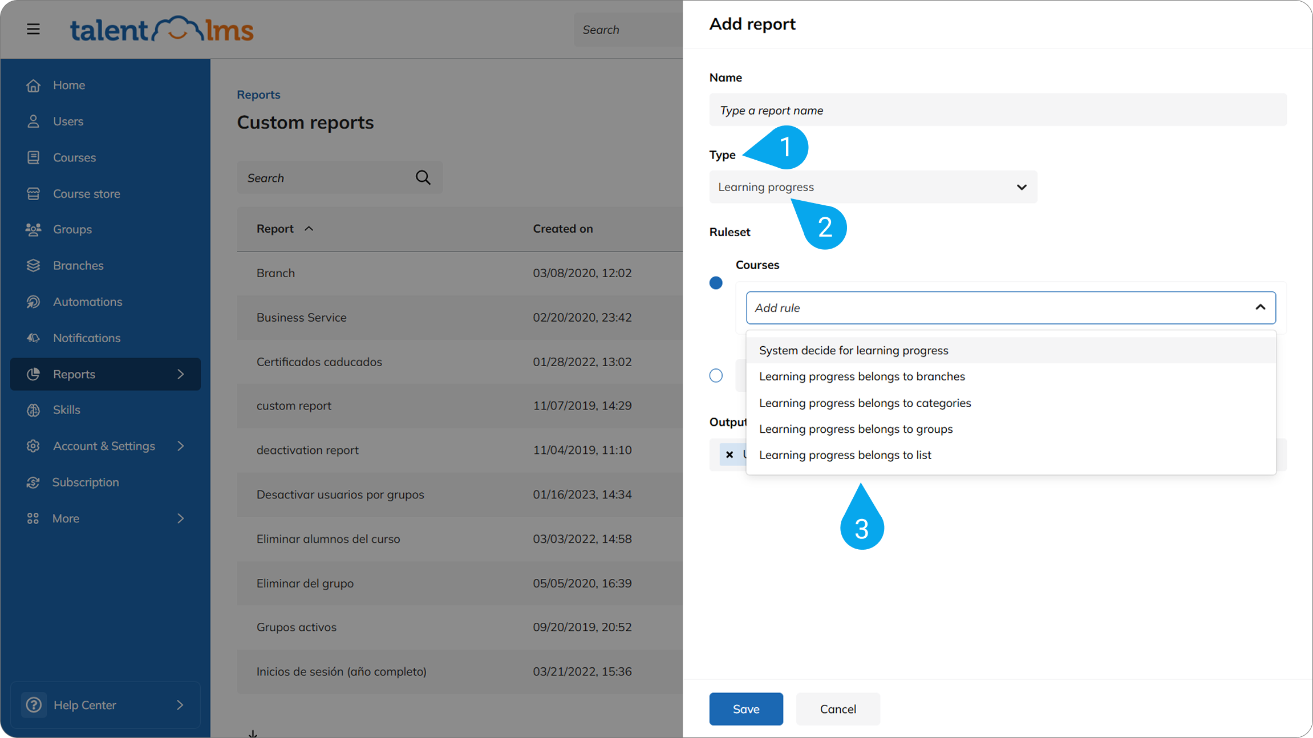Click the top header Search box
Image resolution: width=1313 pixels, height=738 pixels.
tap(628, 30)
